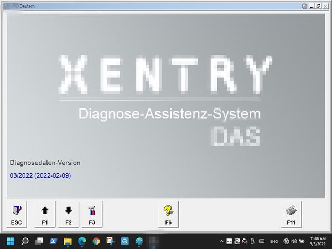
Task: Open File Explorer from the taskbar
Action: pyautogui.click(x=68, y=241)
